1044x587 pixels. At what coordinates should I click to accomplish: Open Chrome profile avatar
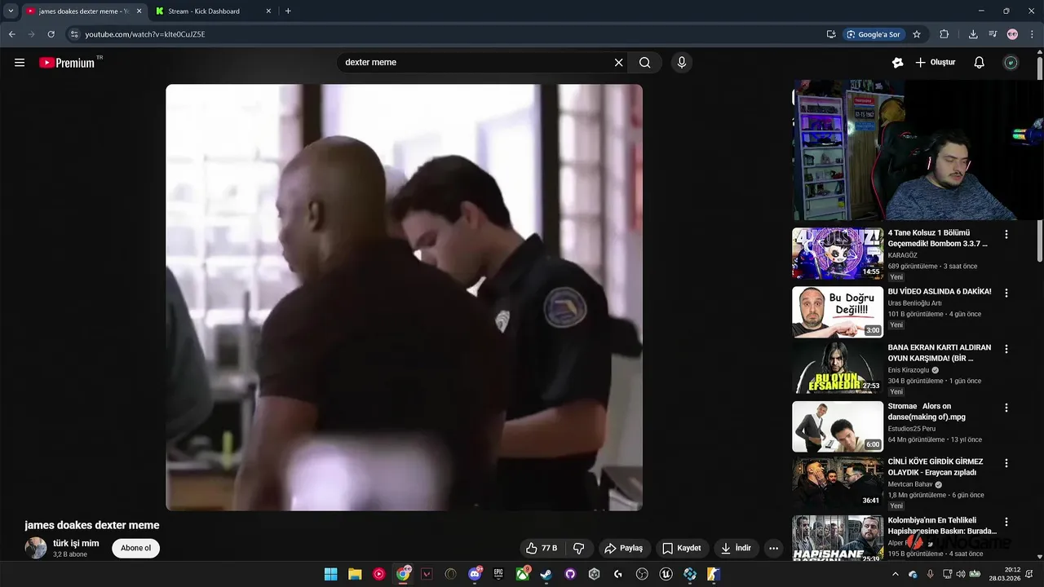coord(1012,34)
